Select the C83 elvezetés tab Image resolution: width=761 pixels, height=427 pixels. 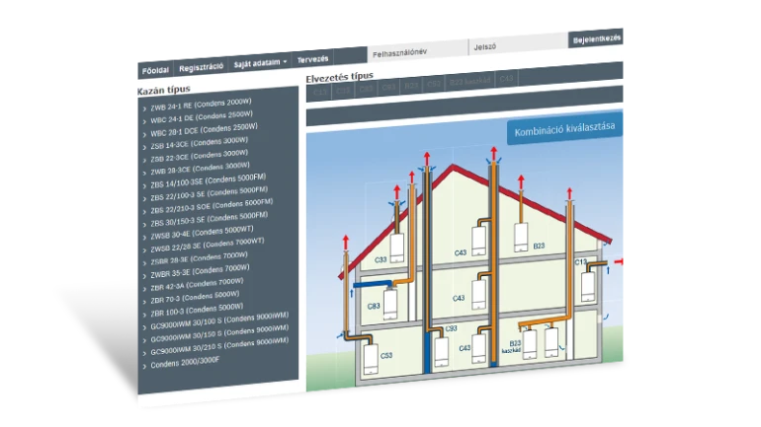366,89
